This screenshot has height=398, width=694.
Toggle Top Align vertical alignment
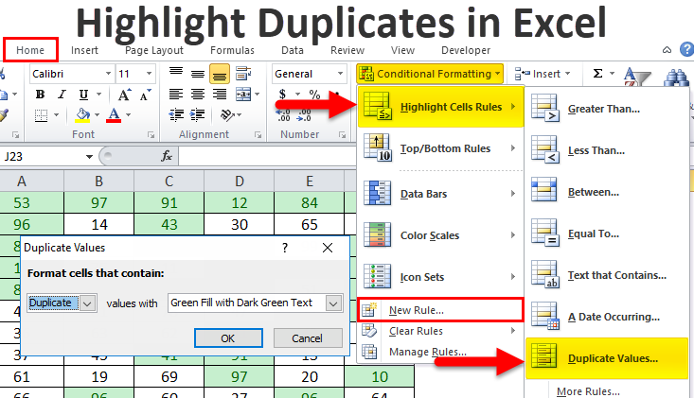[176, 74]
